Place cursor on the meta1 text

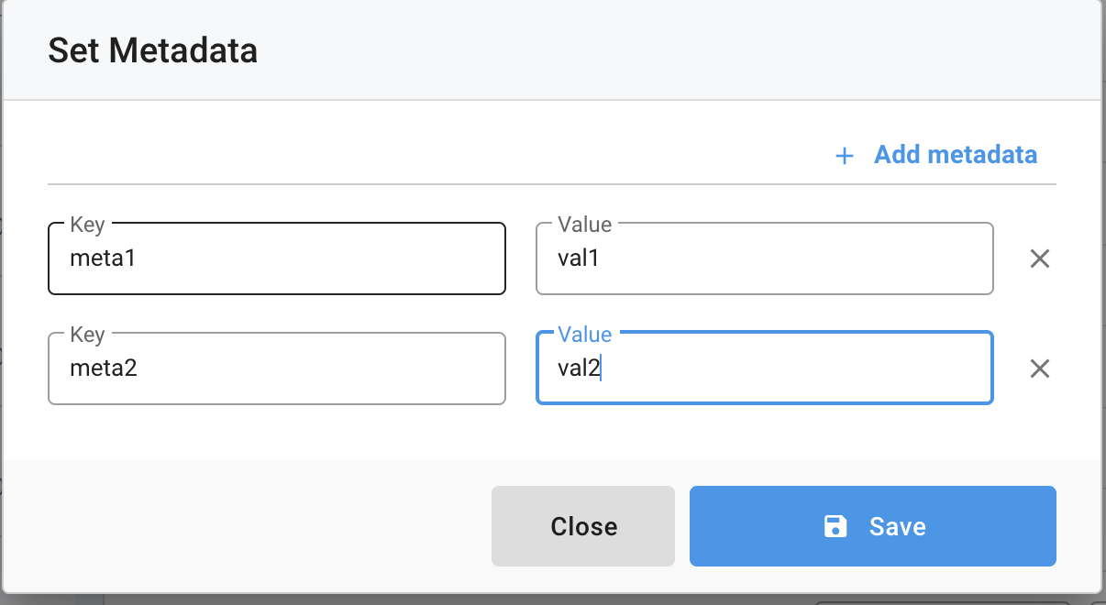103,258
